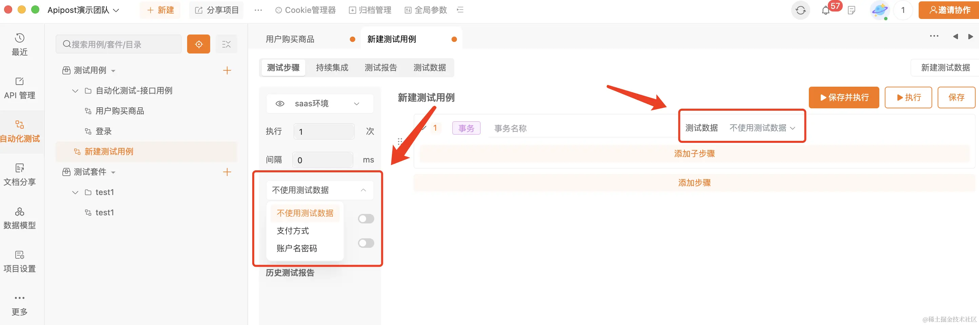Open 全局参数
The height and width of the screenshot is (325, 979).
pyautogui.click(x=425, y=10)
